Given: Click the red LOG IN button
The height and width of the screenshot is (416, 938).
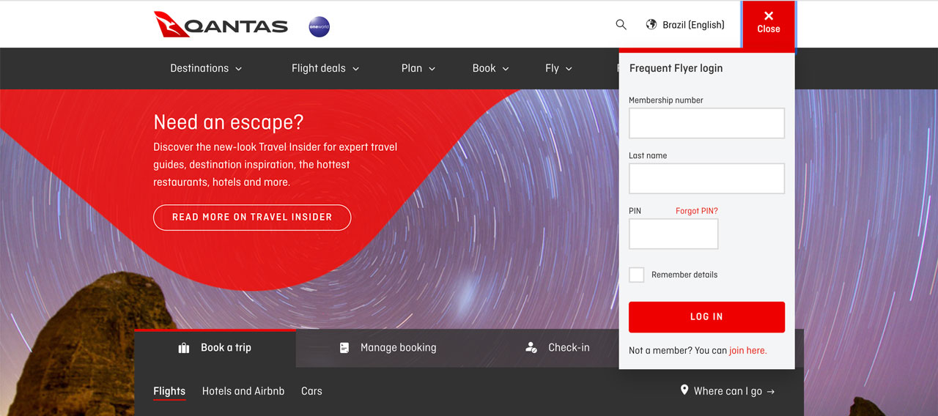Looking at the screenshot, I should (706, 317).
